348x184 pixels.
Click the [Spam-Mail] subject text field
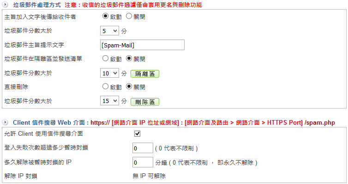(142, 45)
